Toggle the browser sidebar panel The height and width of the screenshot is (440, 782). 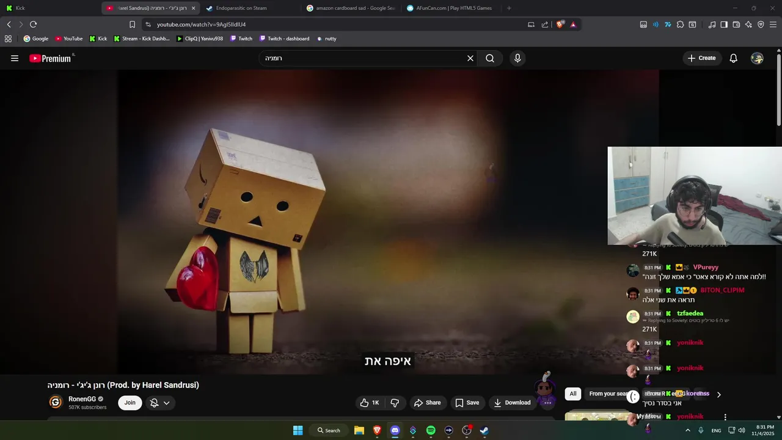coord(724,24)
